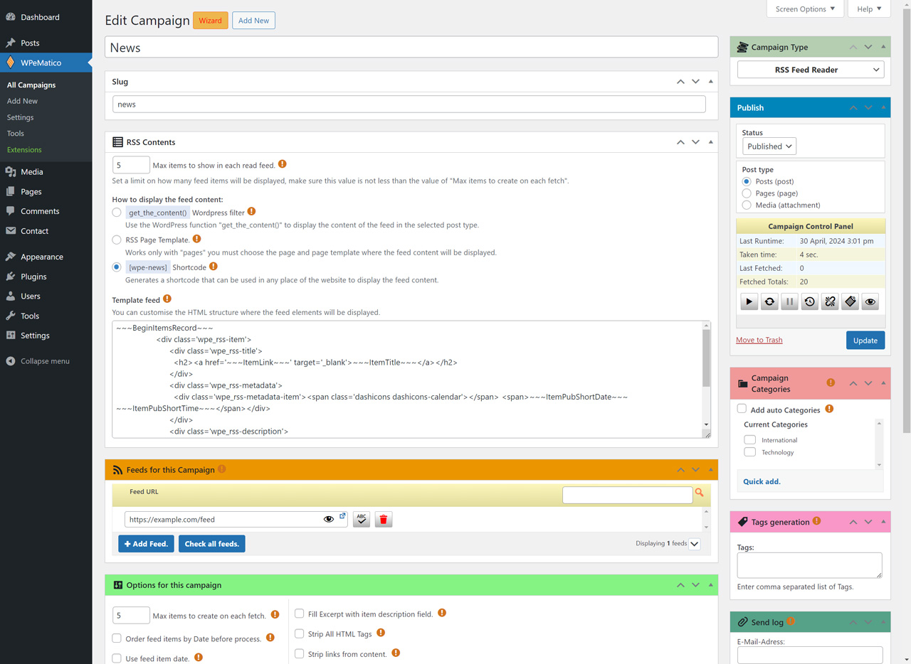Click the clipboard log icon in Control Panel
The height and width of the screenshot is (664, 911).
click(850, 302)
